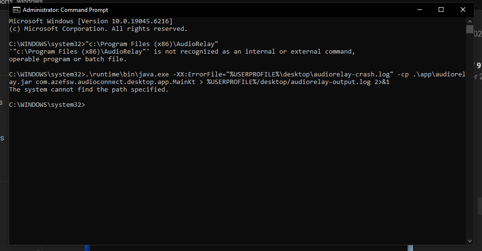Click the empty vertical scrollbar track
Image resolution: width=482 pixels, height=251 pixels.
pyautogui.click(x=469, y=142)
